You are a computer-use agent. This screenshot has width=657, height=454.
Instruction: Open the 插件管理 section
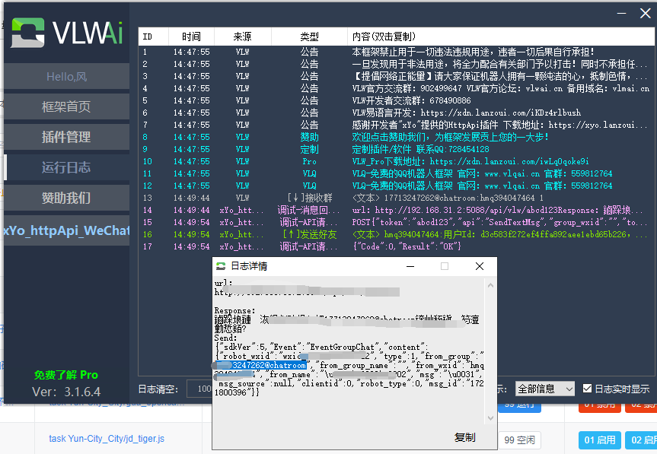pos(67,137)
